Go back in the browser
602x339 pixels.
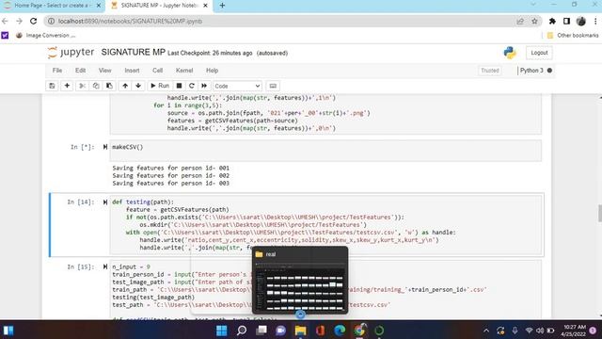(x=5, y=21)
